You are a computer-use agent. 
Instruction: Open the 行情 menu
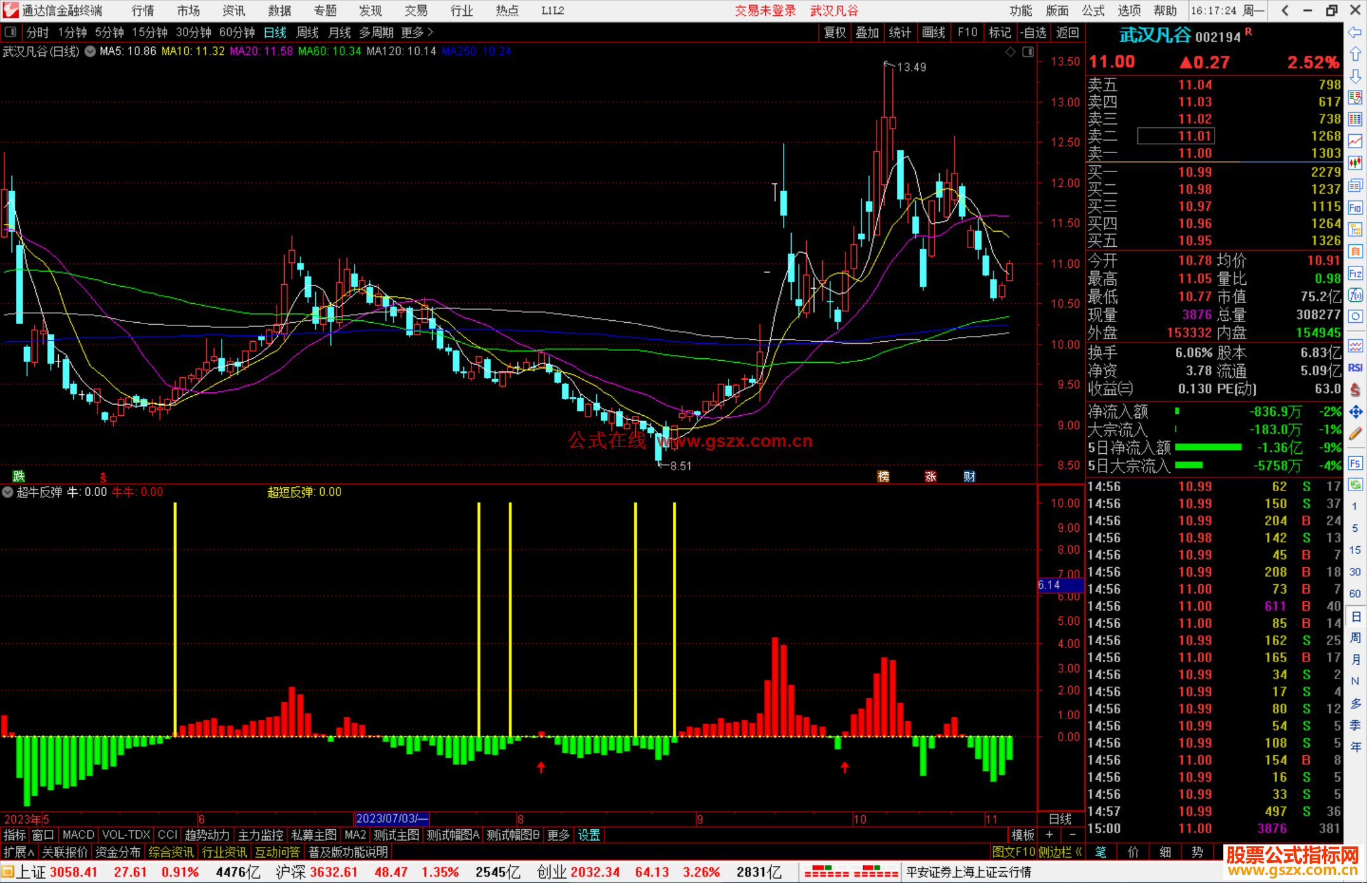pos(143,10)
